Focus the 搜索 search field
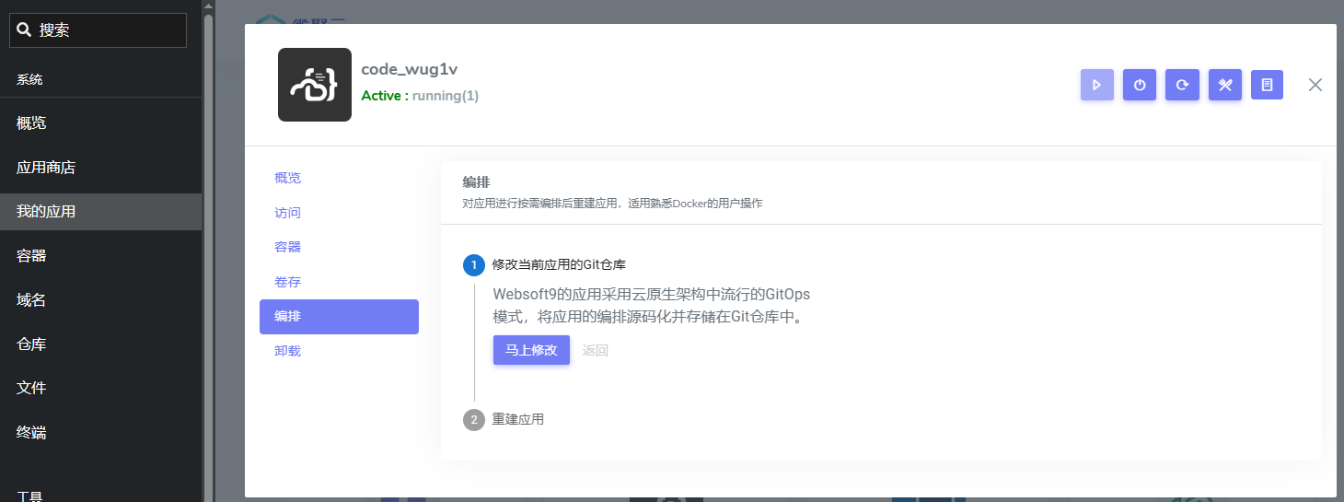The width and height of the screenshot is (1344, 502). (x=110, y=30)
